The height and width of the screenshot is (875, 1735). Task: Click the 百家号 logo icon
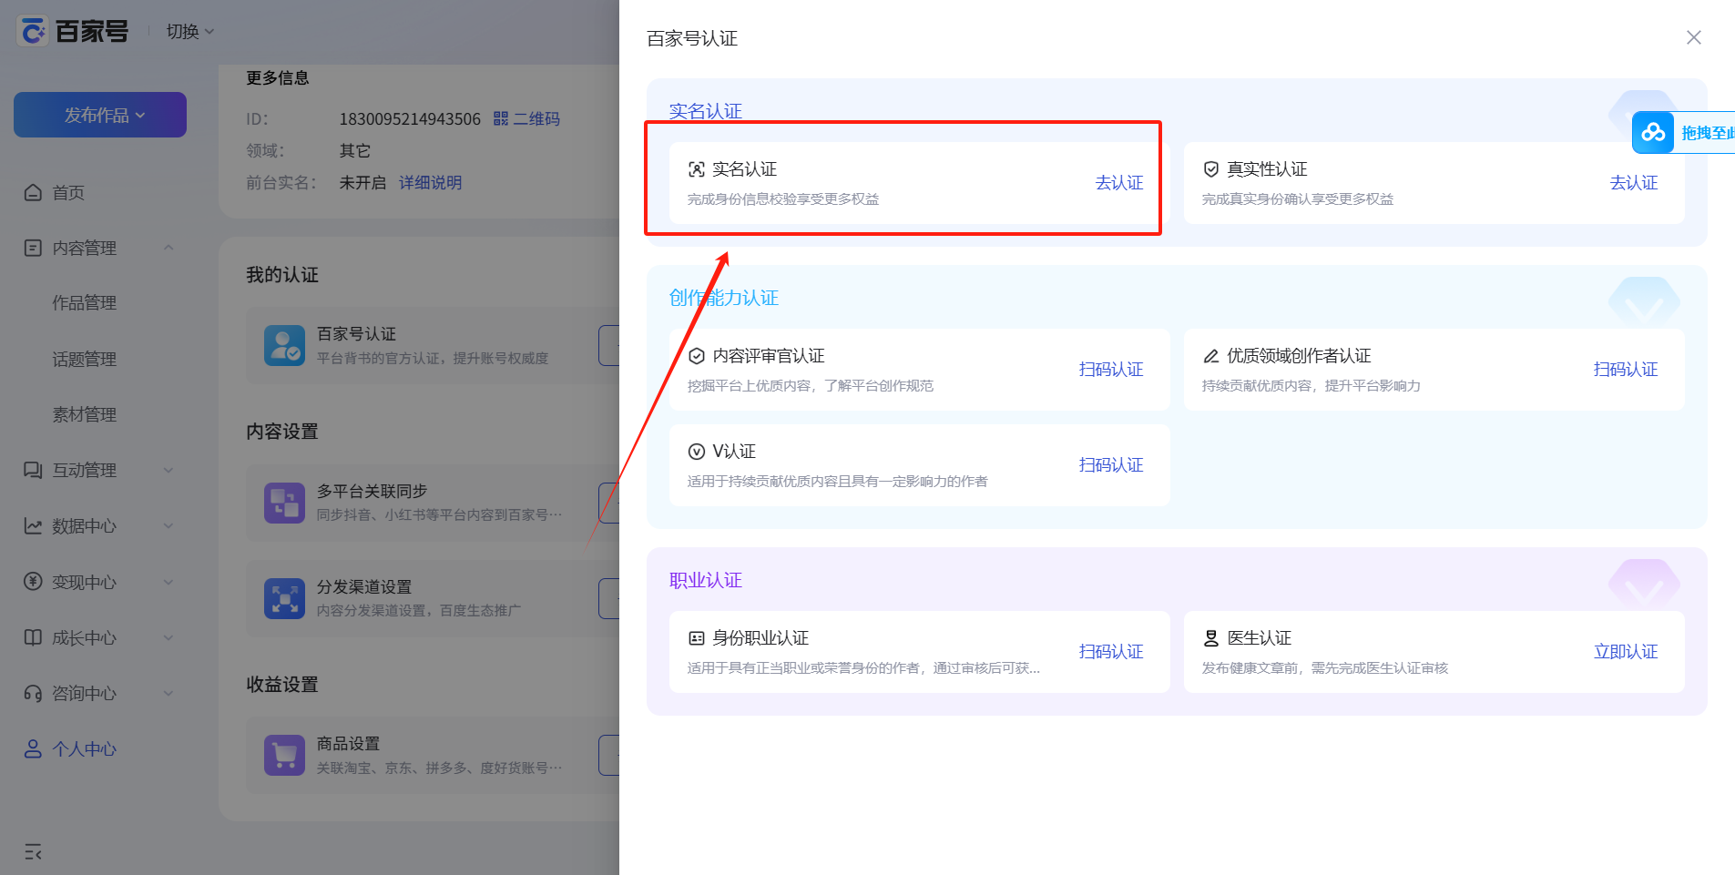click(x=34, y=32)
